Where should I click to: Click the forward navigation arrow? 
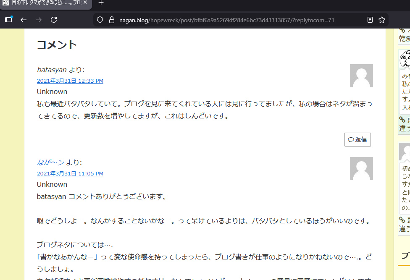coord(39,20)
